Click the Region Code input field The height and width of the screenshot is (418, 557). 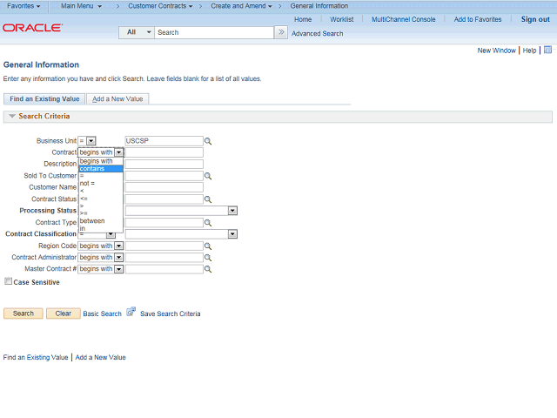164,246
